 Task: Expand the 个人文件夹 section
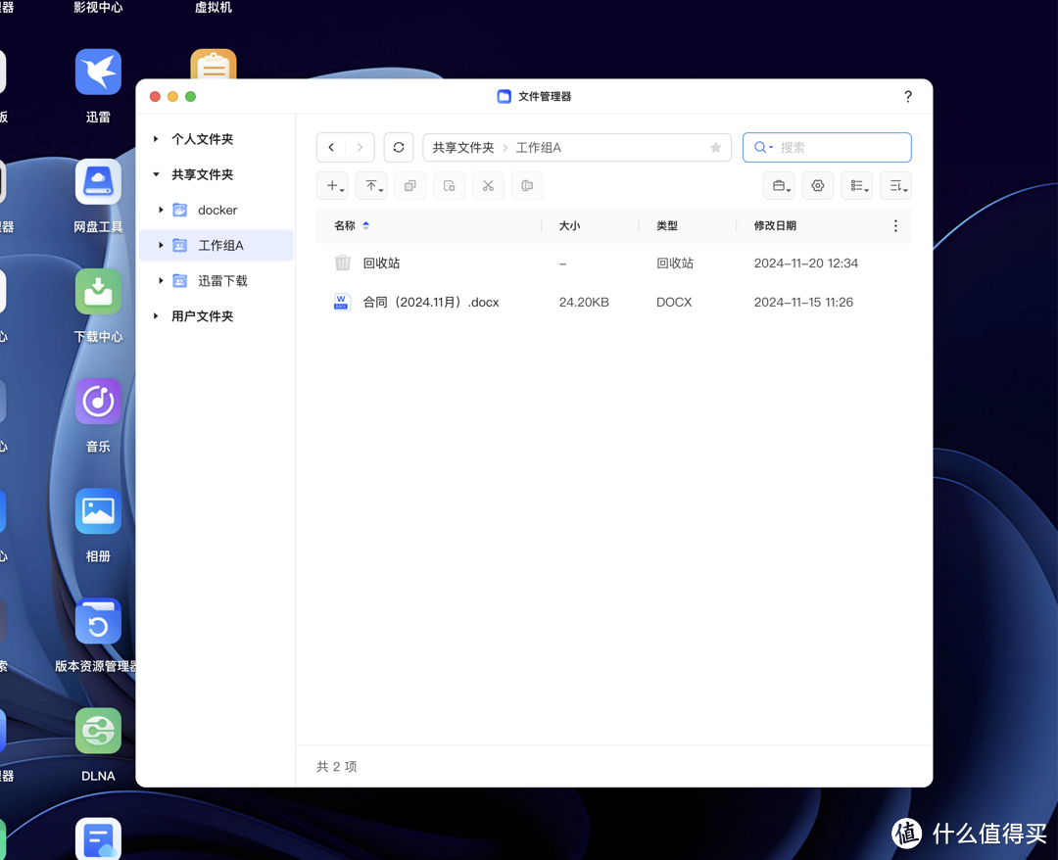coord(156,139)
